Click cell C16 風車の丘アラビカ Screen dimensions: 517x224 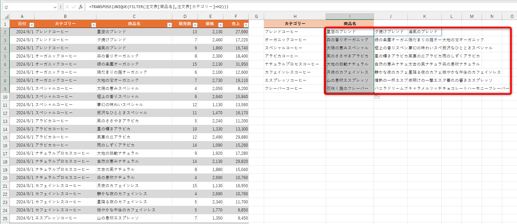134,137
